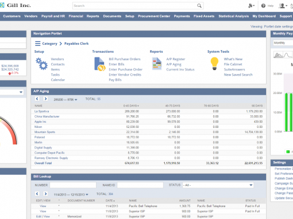Open the Reports menu in navigation bar
This screenshot has height=219, width=293.
(x=93, y=16)
